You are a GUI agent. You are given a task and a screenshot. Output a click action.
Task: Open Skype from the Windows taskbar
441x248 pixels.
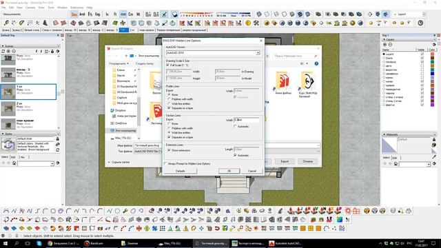click(x=39, y=243)
